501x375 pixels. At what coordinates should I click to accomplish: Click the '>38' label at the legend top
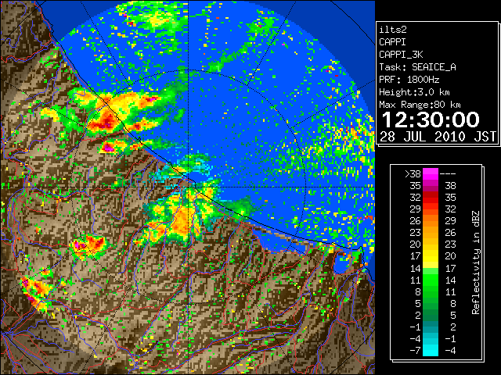tap(413, 174)
